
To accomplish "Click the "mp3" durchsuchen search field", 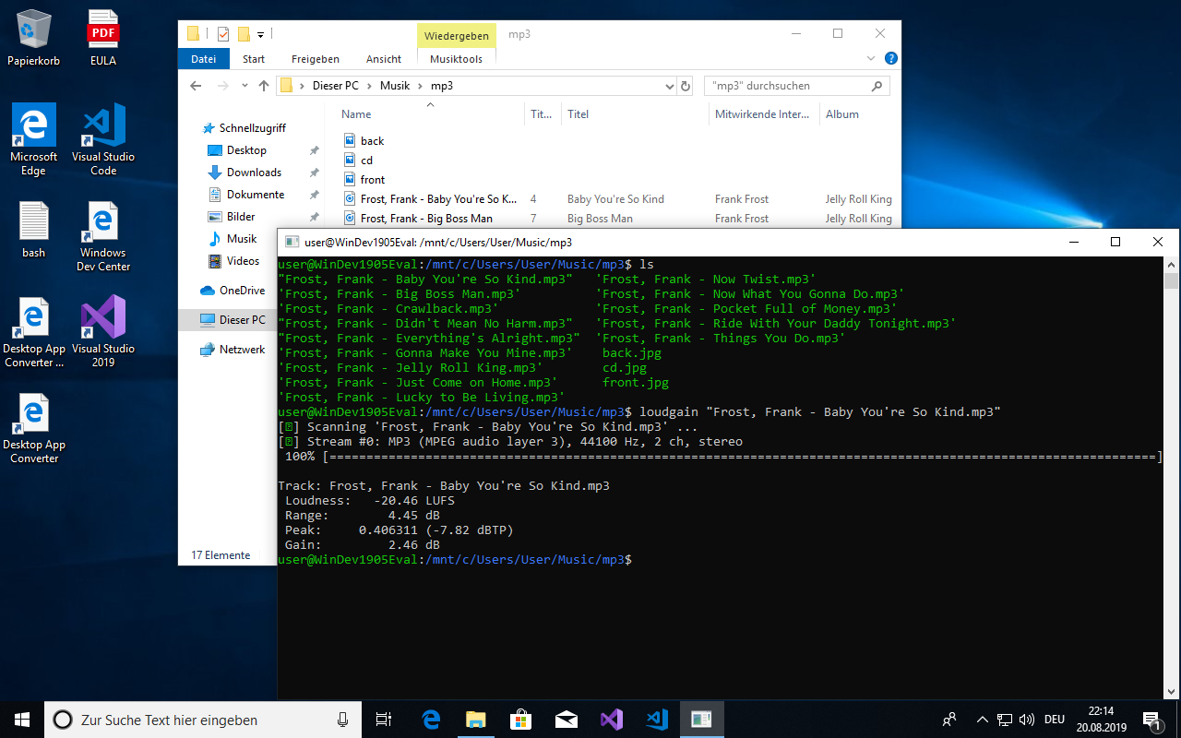I will pyautogui.click(x=788, y=86).
